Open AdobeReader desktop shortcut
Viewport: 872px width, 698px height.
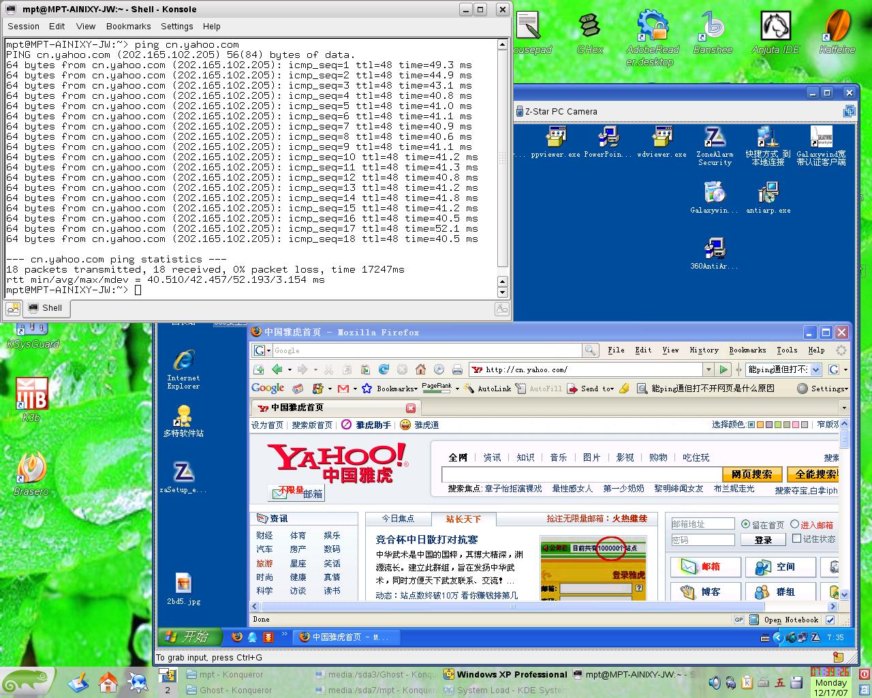point(653,38)
